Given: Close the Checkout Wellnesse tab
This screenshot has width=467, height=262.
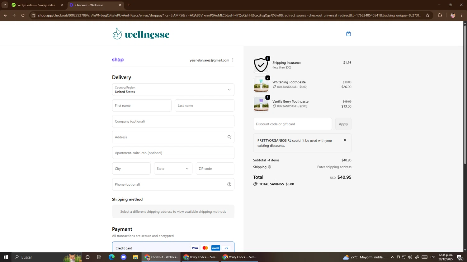Looking at the screenshot, I should (x=120, y=5).
